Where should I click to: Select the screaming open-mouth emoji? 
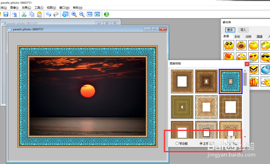(241, 45)
